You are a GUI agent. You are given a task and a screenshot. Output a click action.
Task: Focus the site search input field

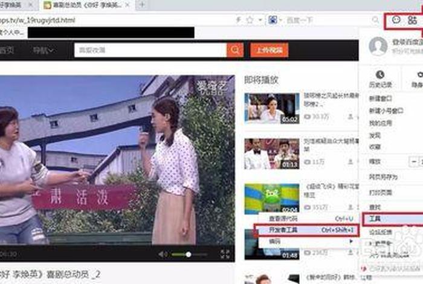pos(150,50)
